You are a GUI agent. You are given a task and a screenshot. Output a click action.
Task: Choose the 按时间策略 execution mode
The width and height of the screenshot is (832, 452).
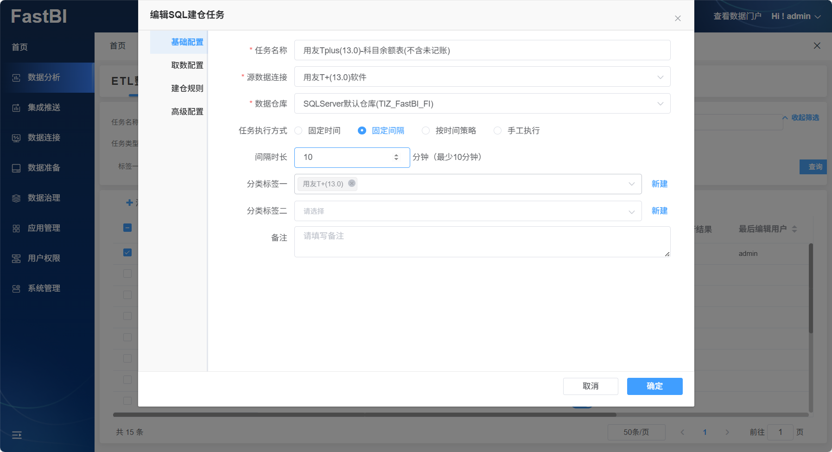(426, 131)
